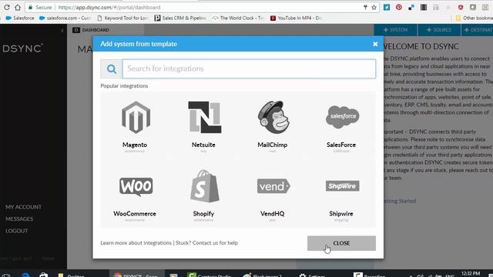Open Sales CRM & Pipeline bookmark
This screenshot has width=493, height=277.
(x=180, y=18)
